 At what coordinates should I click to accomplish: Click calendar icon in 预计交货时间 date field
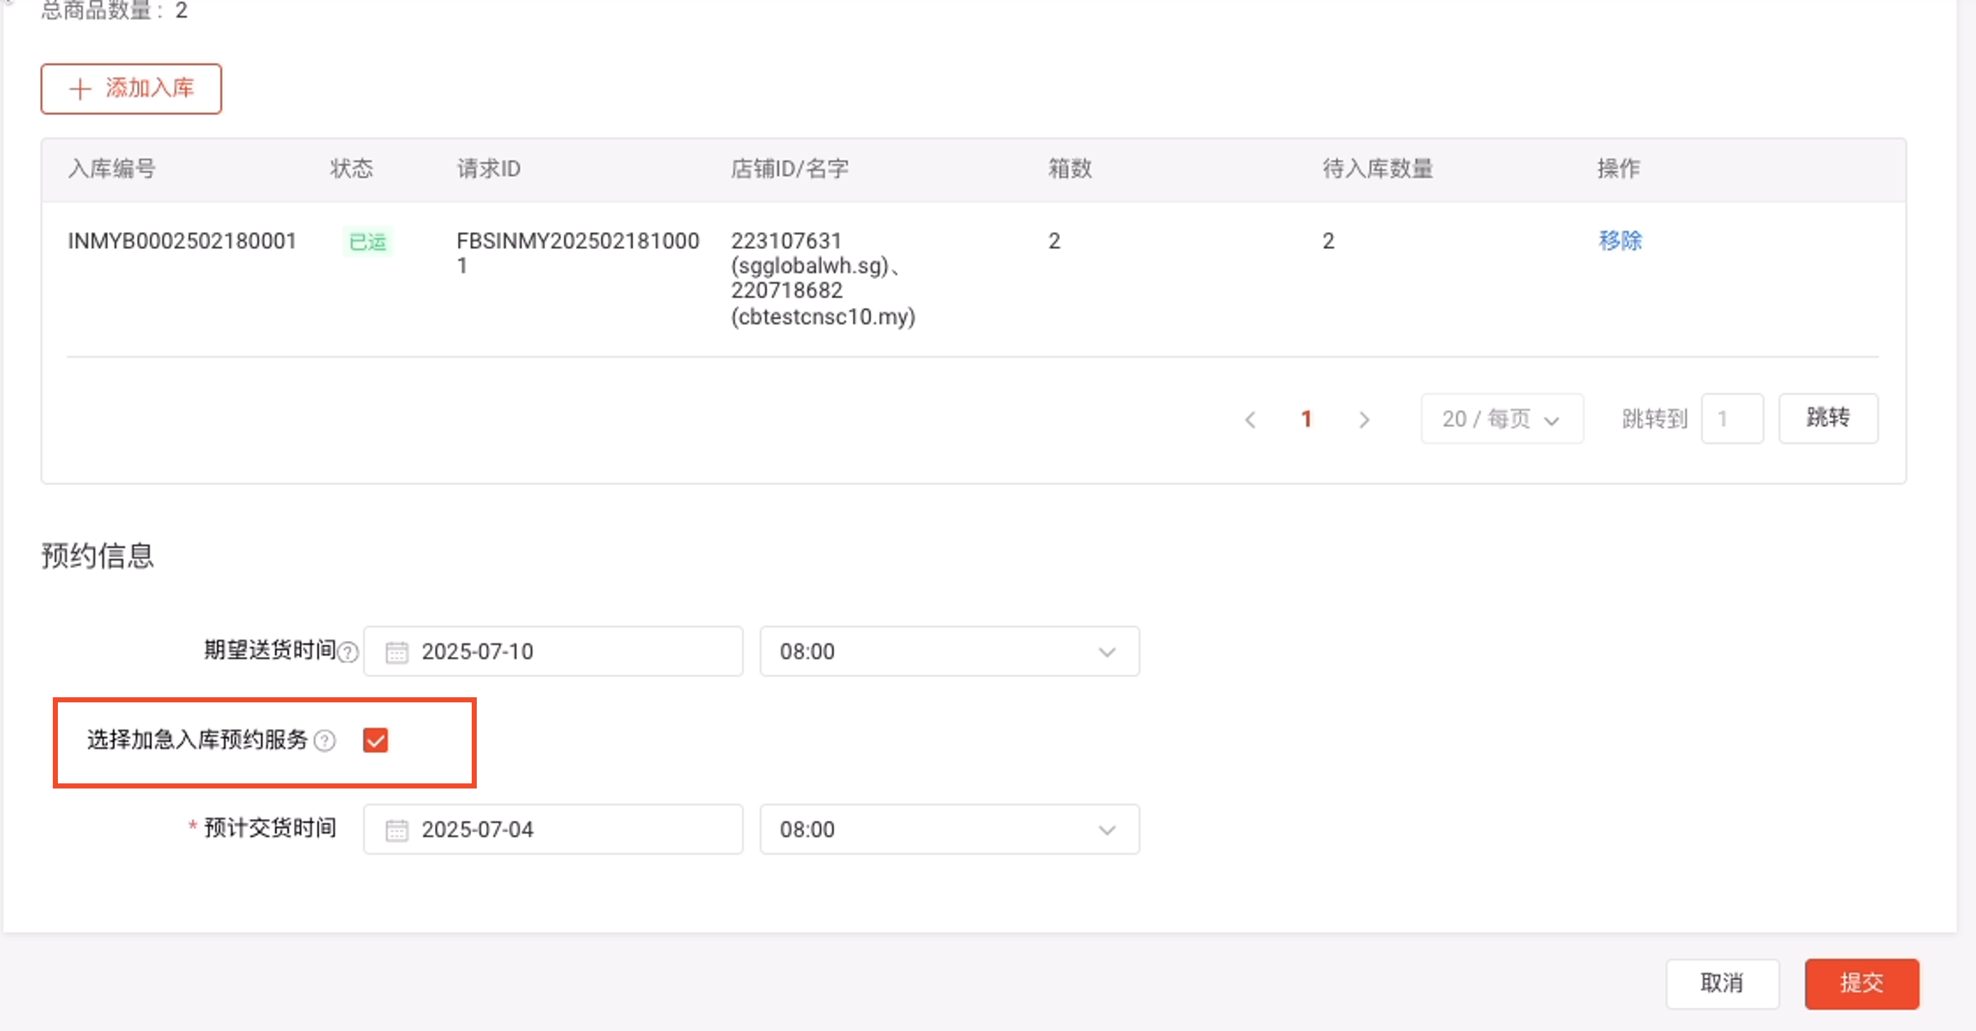click(x=396, y=830)
